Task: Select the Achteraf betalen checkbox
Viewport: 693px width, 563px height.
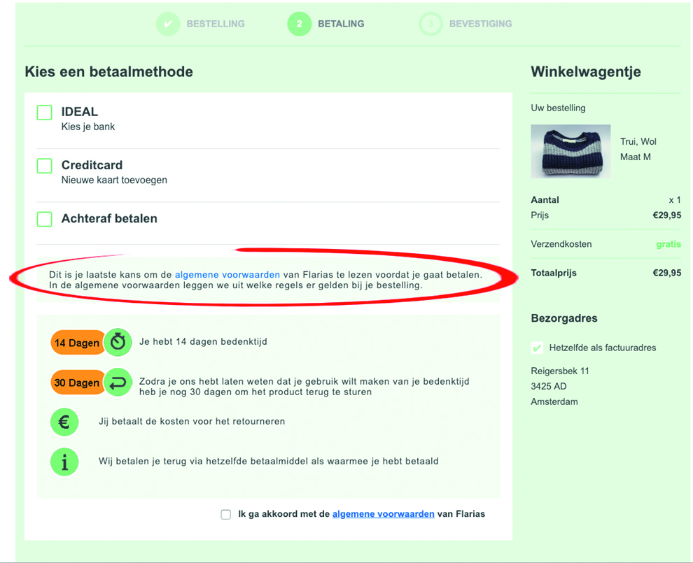Action: (45, 219)
